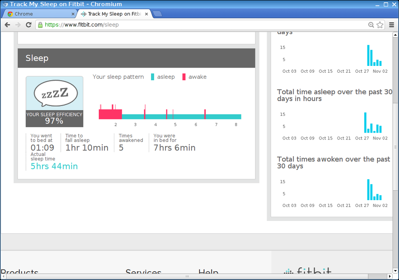
Task: Click the large awake block in the sleep pattern
Action: (110, 114)
